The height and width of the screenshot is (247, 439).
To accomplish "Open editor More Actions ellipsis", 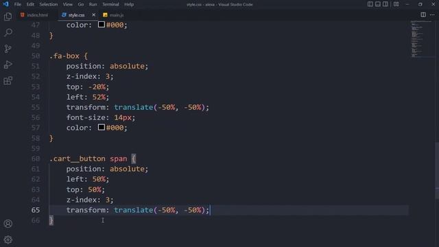I will click(432, 14).
